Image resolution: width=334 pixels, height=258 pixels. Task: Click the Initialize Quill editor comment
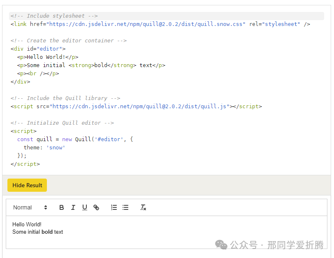62,123
